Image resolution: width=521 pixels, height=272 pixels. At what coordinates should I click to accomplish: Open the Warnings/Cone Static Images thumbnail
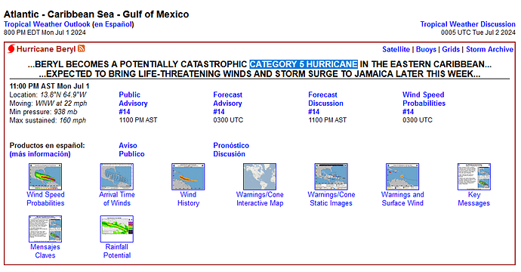point(331,177)
